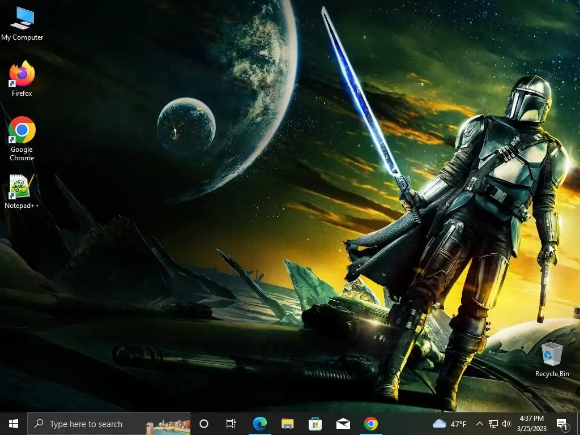
Task: Select the My Computer desktop icon
Action: click(22, 24)
